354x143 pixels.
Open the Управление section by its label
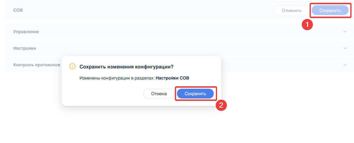[26, 32]
